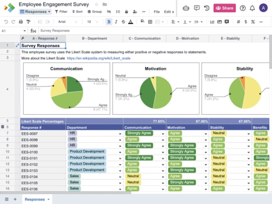Click the Group option
This screenshot has height=204, width=272.
[x=95, y=12]
